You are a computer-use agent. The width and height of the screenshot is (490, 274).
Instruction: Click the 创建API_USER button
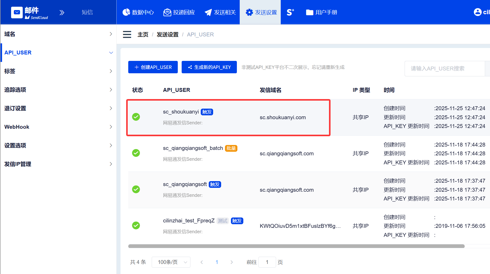153,67
